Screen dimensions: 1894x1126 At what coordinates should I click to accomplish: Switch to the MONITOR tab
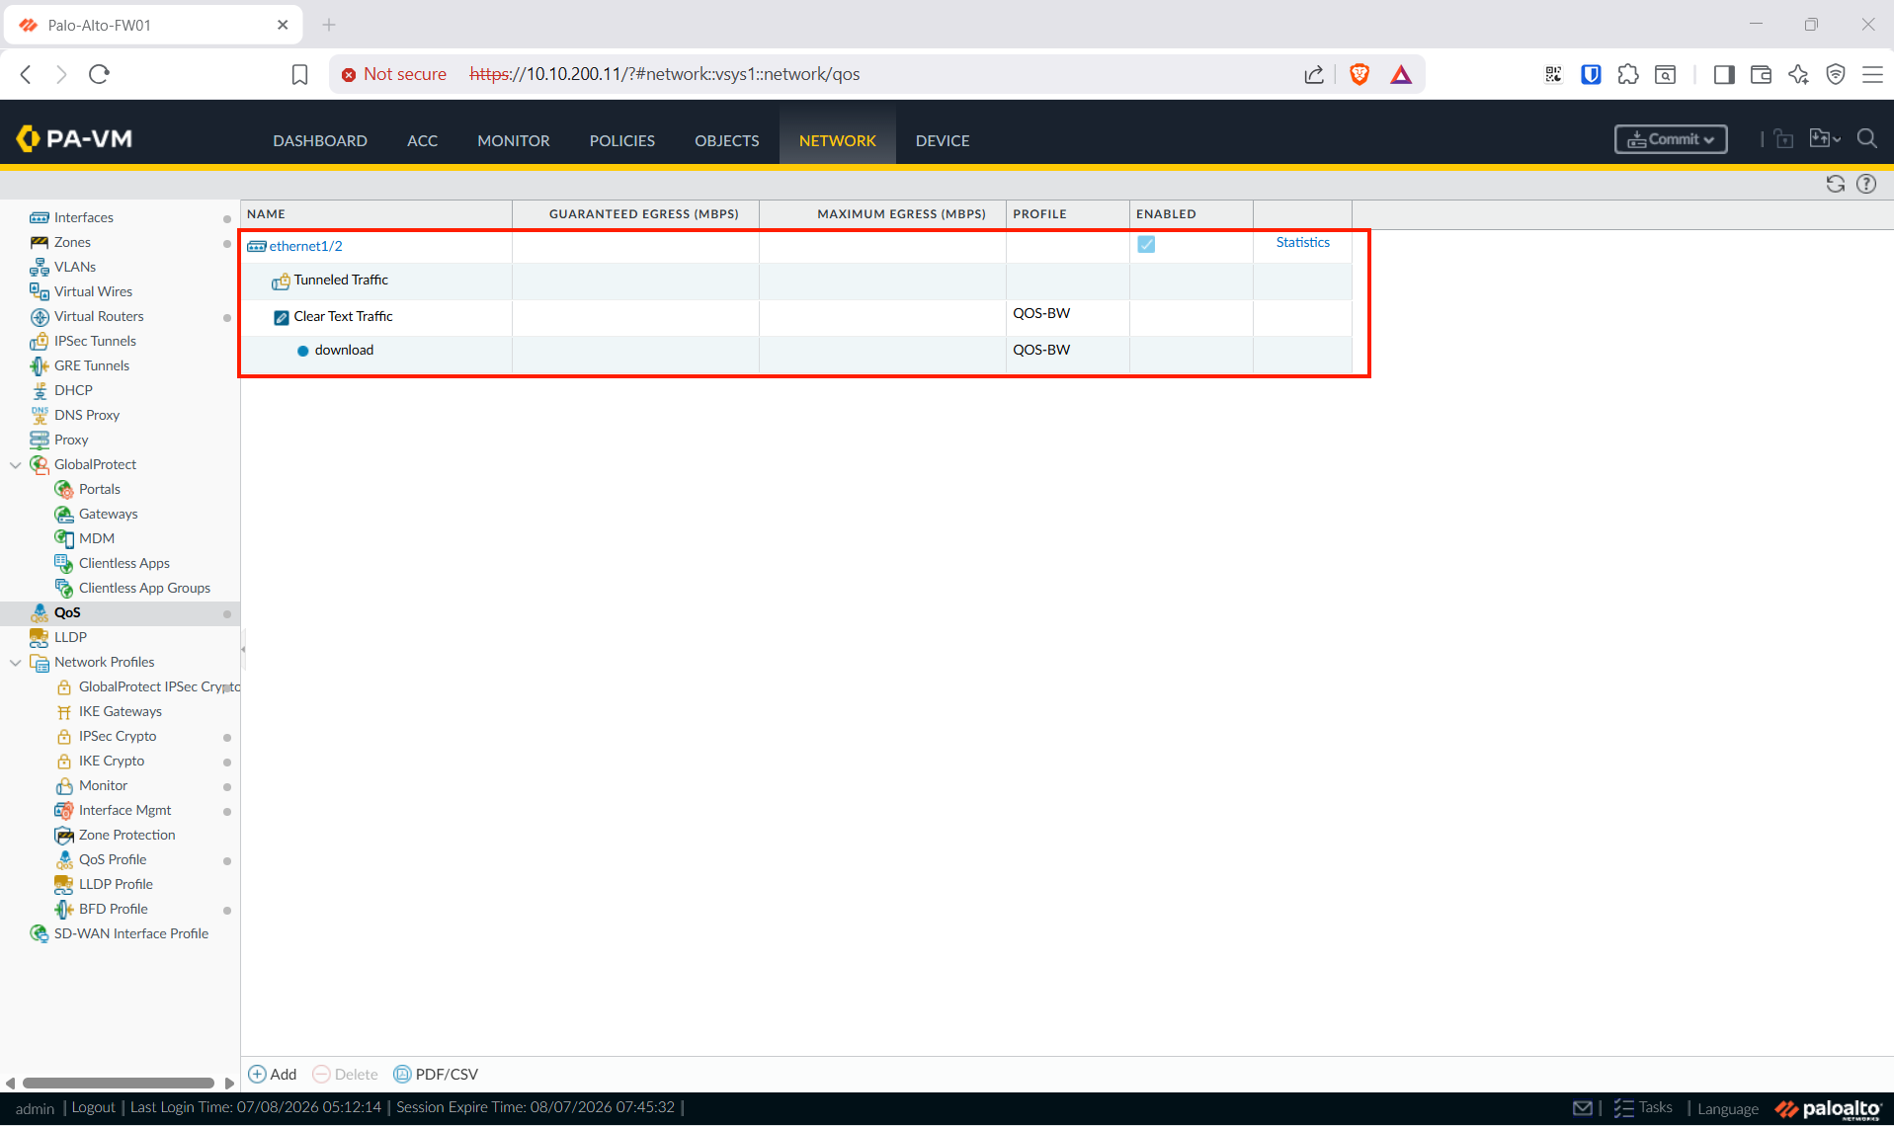click(514, 140)
